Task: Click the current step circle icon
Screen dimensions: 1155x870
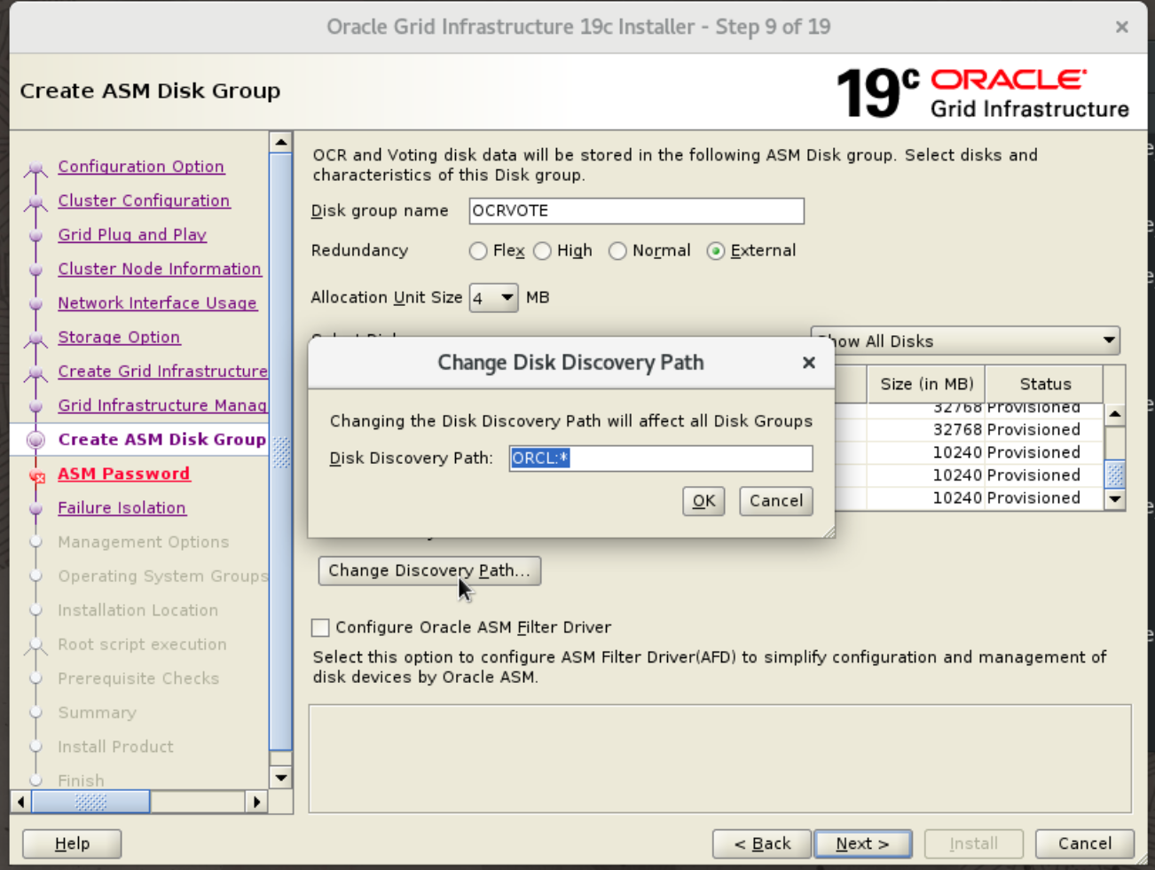Action: point(35,440)
